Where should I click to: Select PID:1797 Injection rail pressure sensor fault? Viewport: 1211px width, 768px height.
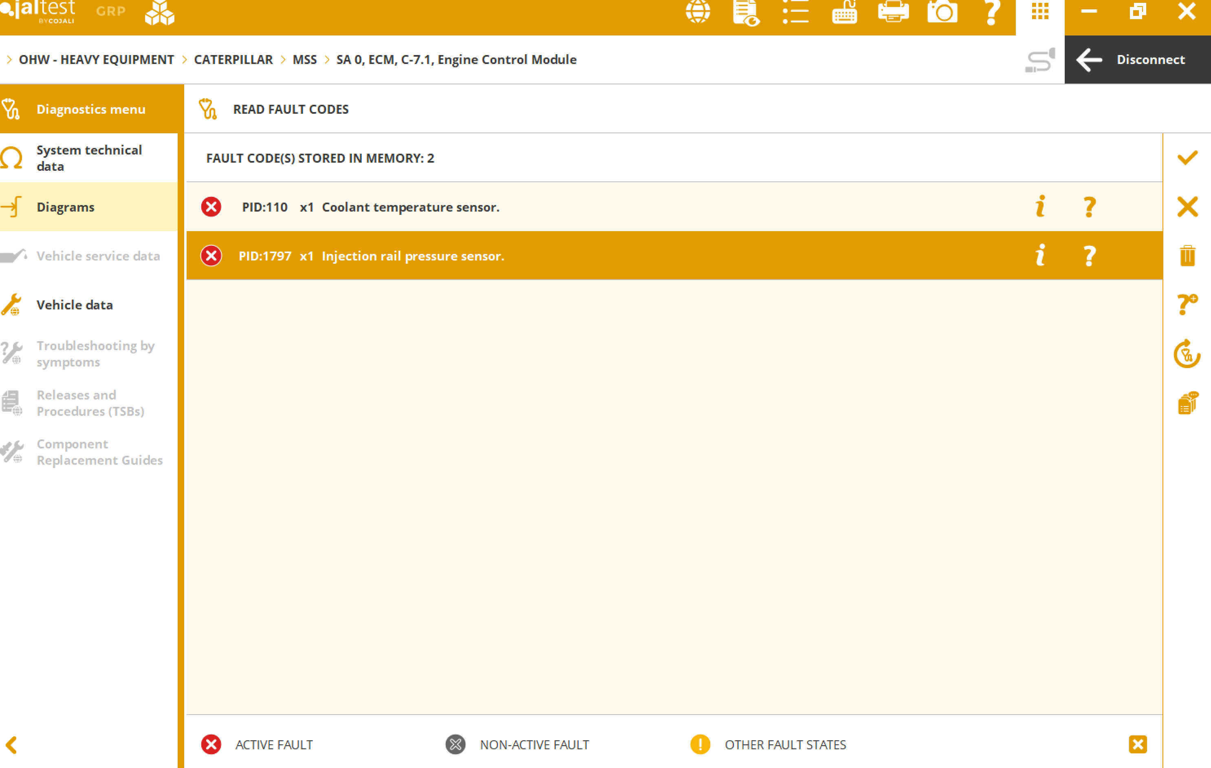674,256
